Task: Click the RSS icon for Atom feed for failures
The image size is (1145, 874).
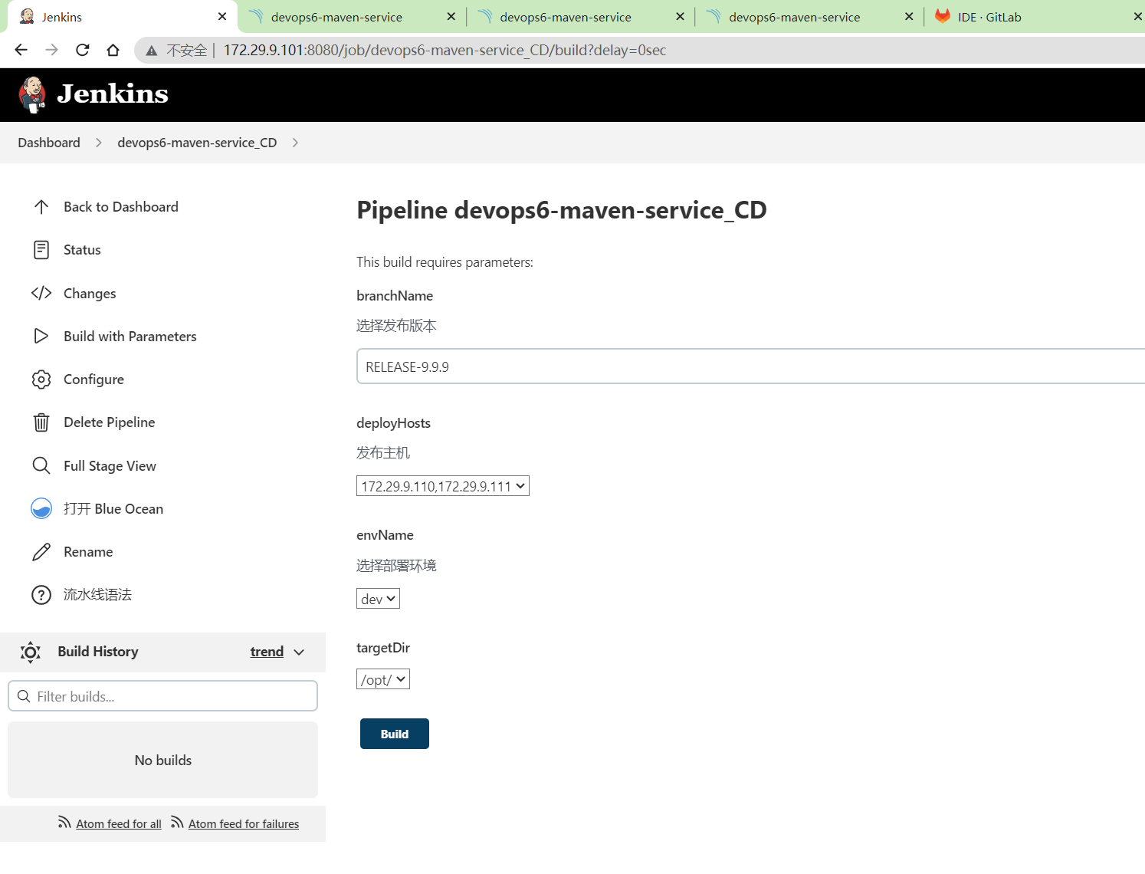Action: click(177, 823)
